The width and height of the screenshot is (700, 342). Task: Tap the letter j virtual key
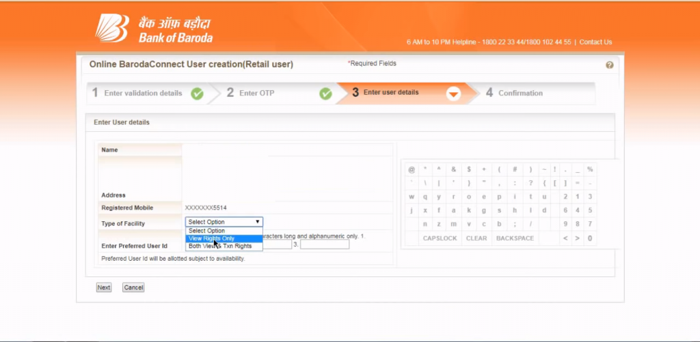412,210
